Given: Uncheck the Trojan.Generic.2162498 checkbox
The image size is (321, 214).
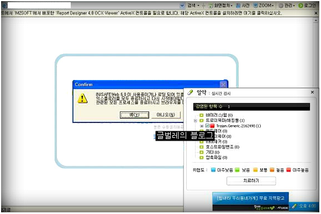Looking at the screenshot, I should [x=207, y=126].
